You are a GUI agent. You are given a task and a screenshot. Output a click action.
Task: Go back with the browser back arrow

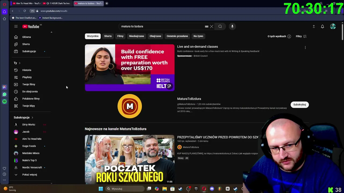pos(12,11)
